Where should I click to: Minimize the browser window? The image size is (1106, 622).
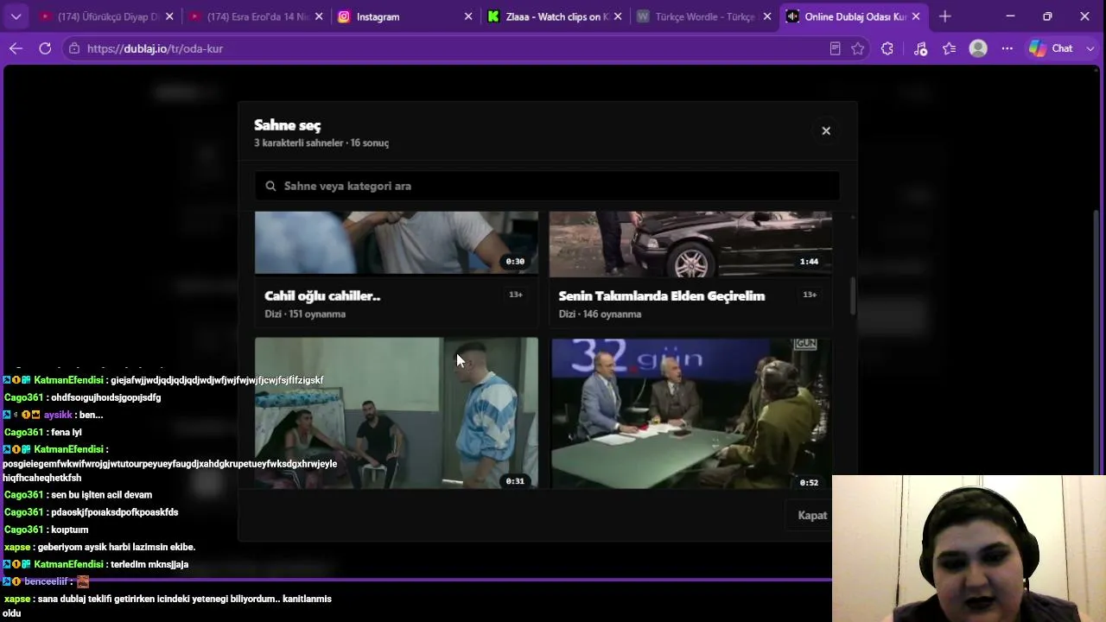pyautogui.click(x=1010, y=16)
